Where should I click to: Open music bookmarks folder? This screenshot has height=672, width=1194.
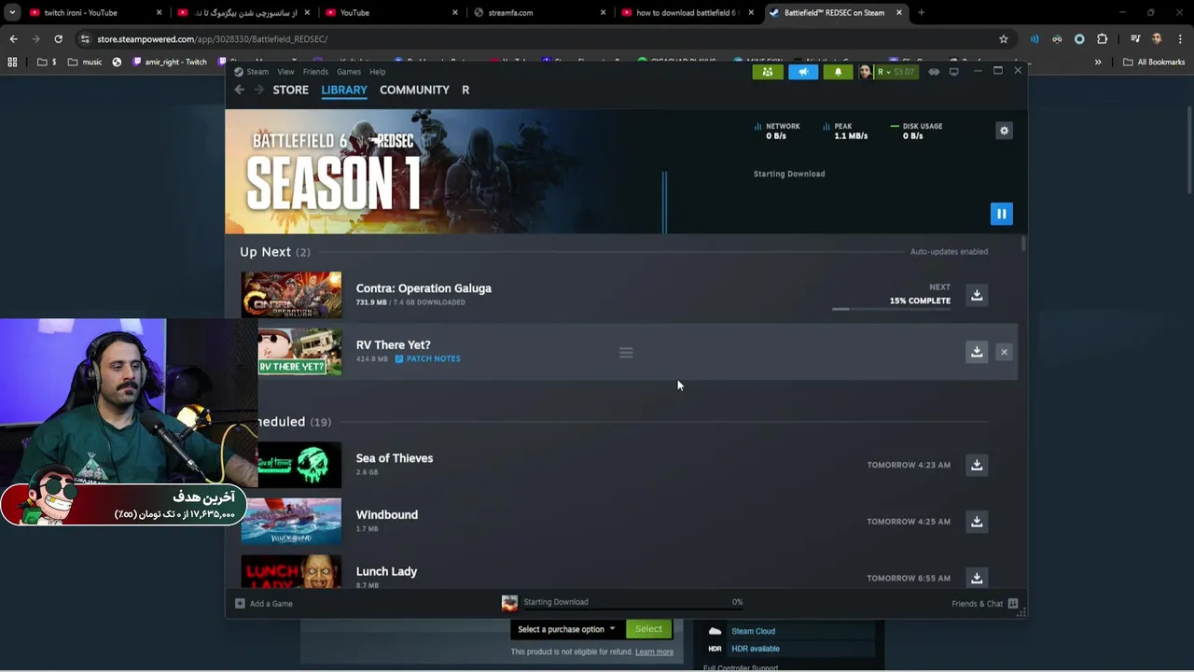(x=85, y=63)
